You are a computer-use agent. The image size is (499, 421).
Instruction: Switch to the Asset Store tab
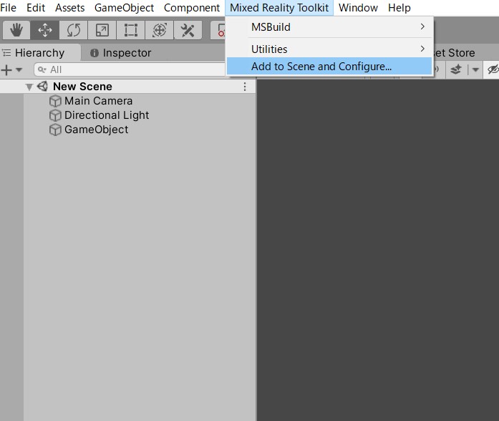pyautogui.click(x=454, y=52)
